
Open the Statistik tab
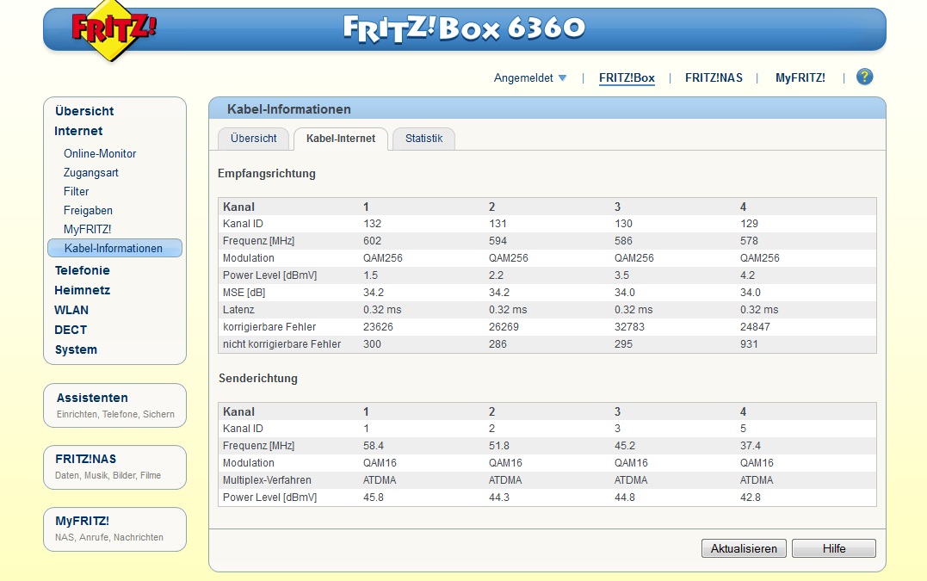pyautogui.click(x=423, y=139)
